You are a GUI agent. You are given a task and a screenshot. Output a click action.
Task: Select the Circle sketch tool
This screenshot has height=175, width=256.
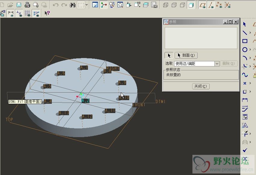tap(245, 50)
